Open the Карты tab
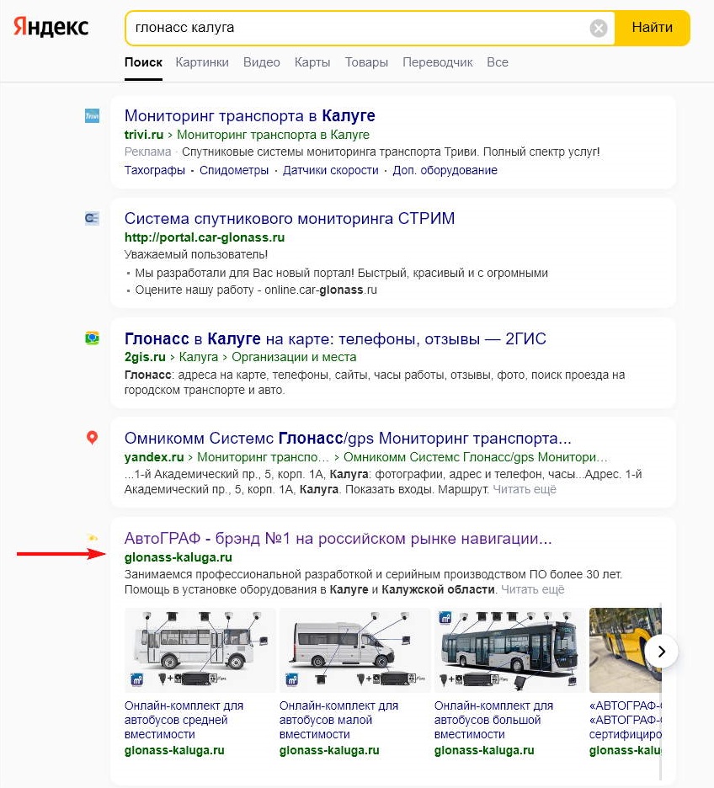714x788 pixels. click(x=312, y=62)
